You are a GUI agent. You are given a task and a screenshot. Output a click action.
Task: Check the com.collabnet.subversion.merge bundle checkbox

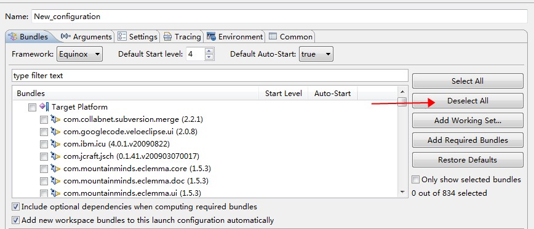tap(44, 120)
